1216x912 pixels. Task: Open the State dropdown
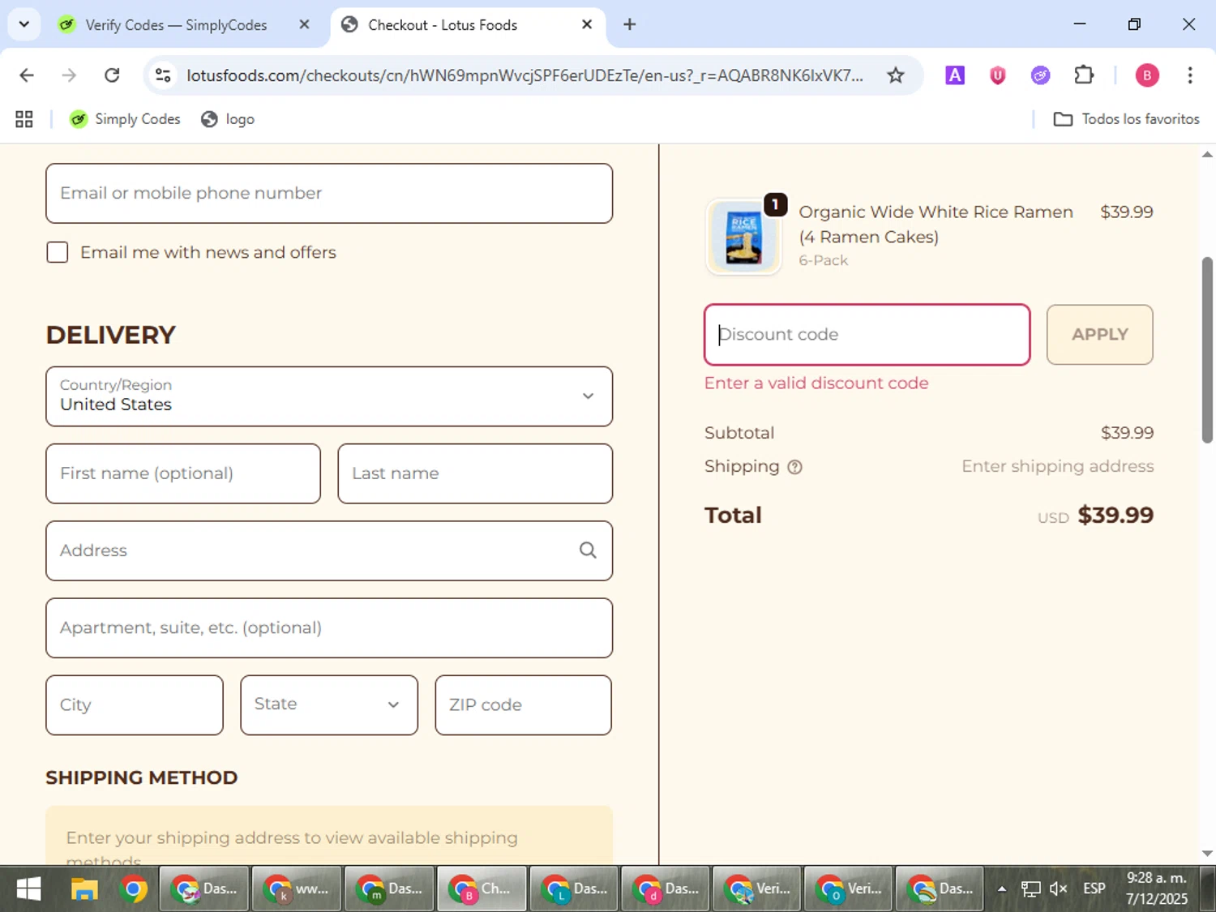[329, 704]
